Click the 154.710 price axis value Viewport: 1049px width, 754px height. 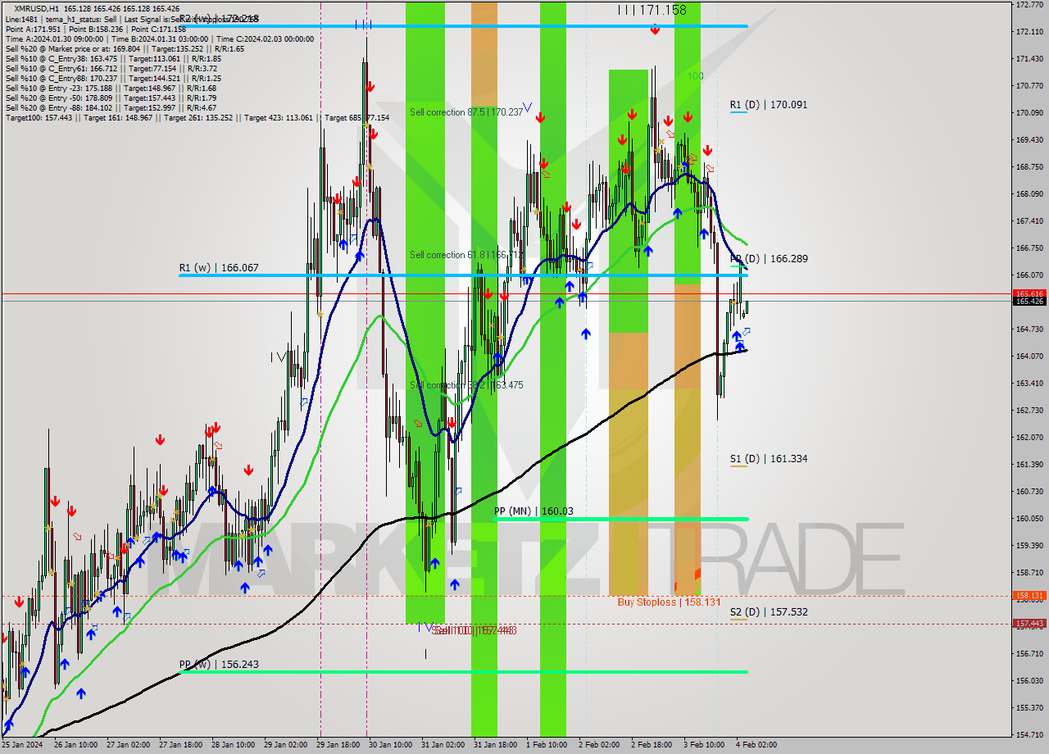pyautogui.click(x=1029, y=735)
